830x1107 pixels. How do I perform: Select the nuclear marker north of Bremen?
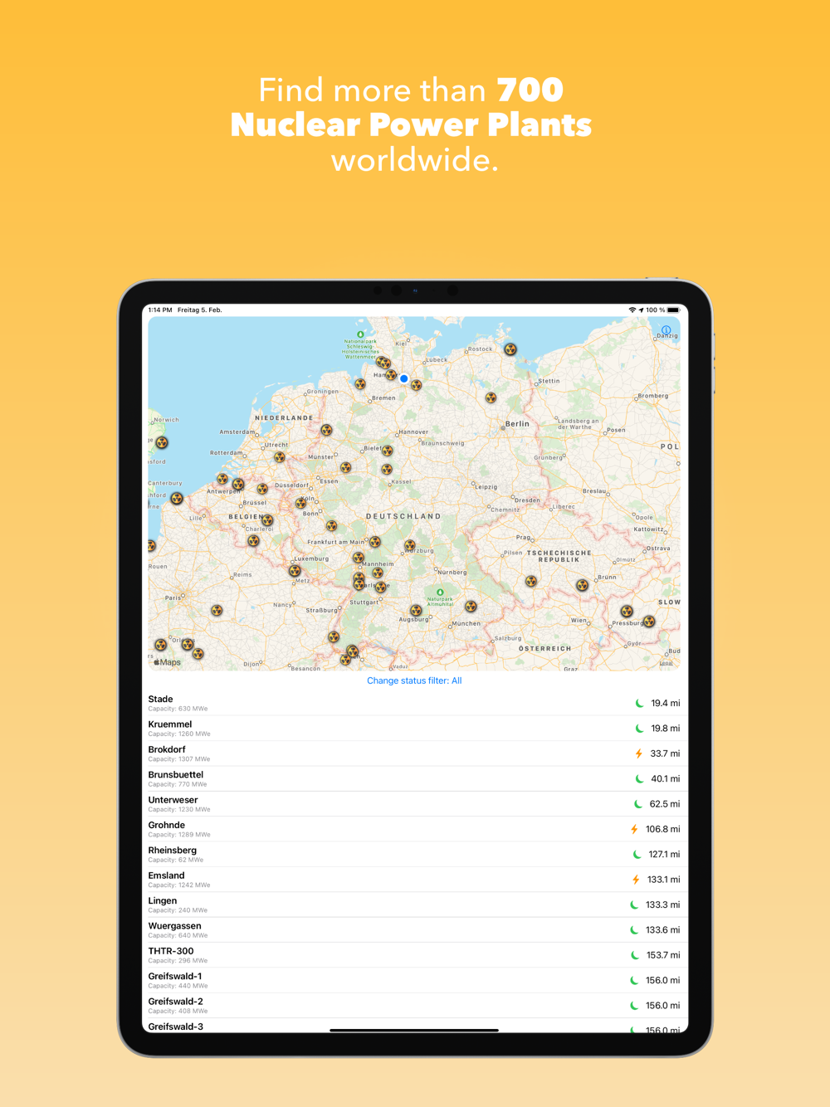[360, 384]
